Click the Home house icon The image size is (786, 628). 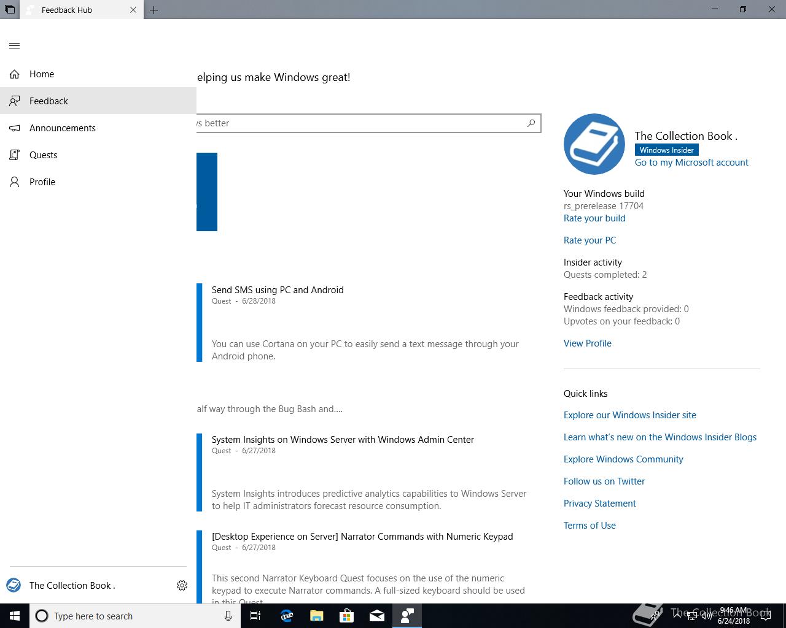15,74
